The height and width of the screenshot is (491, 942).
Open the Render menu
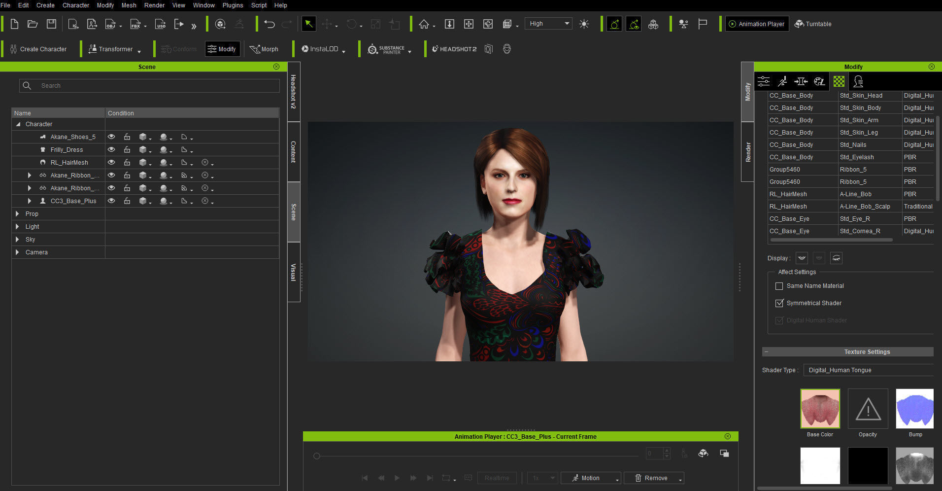tap(154, 5)
